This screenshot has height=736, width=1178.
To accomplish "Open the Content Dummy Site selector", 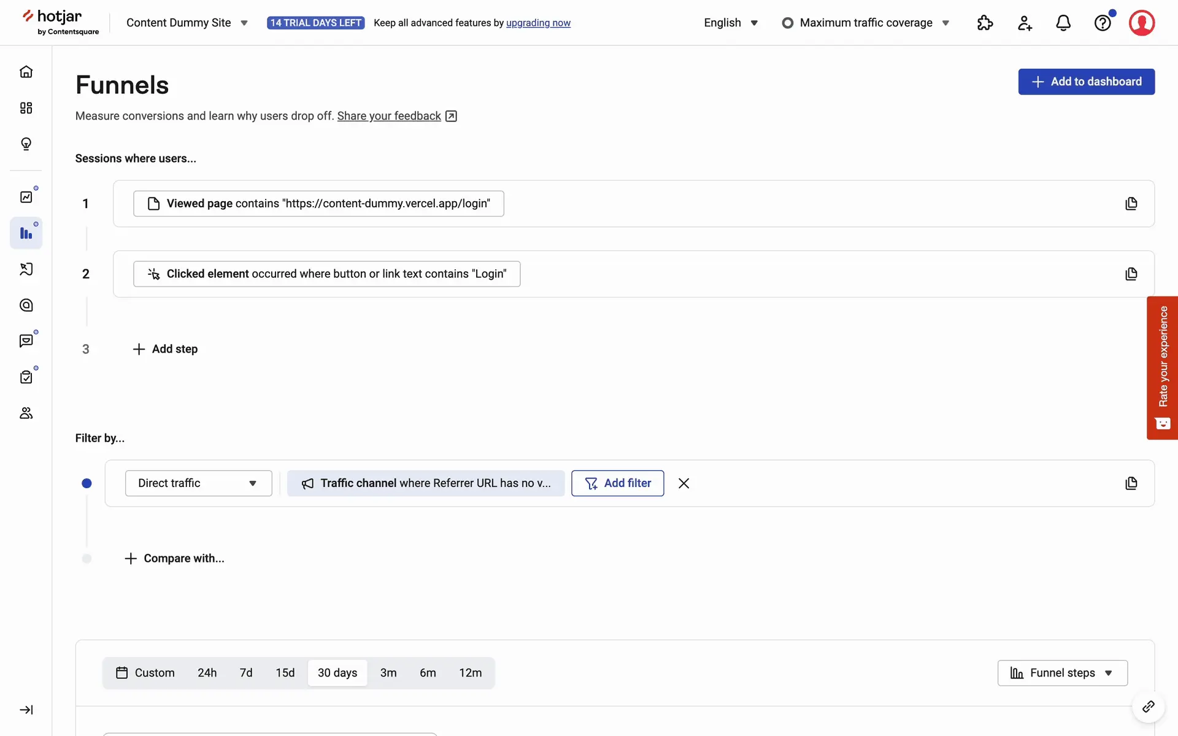I will (x=187, y=23).
